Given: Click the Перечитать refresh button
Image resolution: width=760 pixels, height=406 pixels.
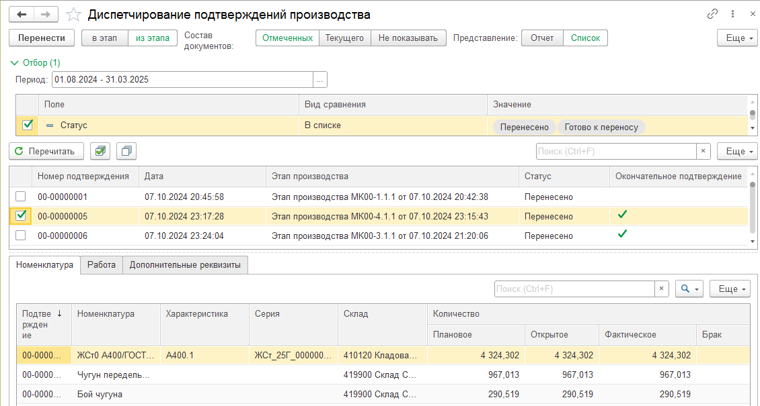Looking at the screenshot, I should 46,151.
